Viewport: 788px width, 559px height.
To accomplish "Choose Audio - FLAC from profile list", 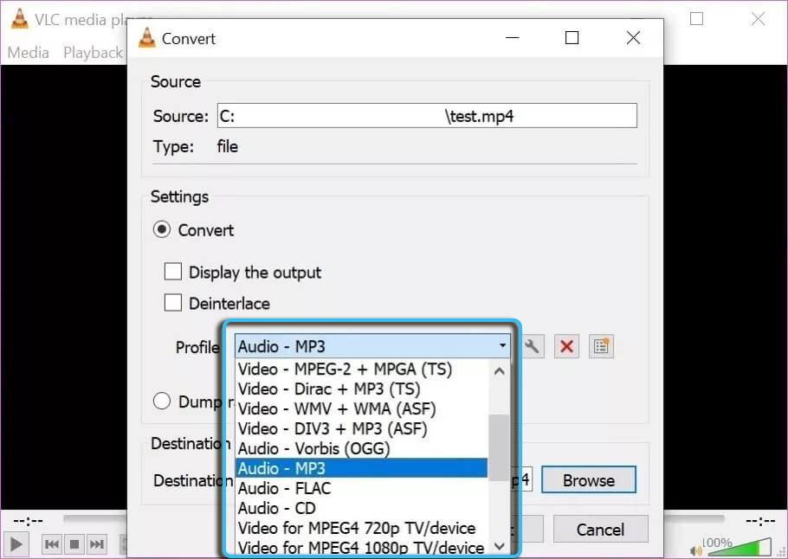I will [x=284, y=488].
